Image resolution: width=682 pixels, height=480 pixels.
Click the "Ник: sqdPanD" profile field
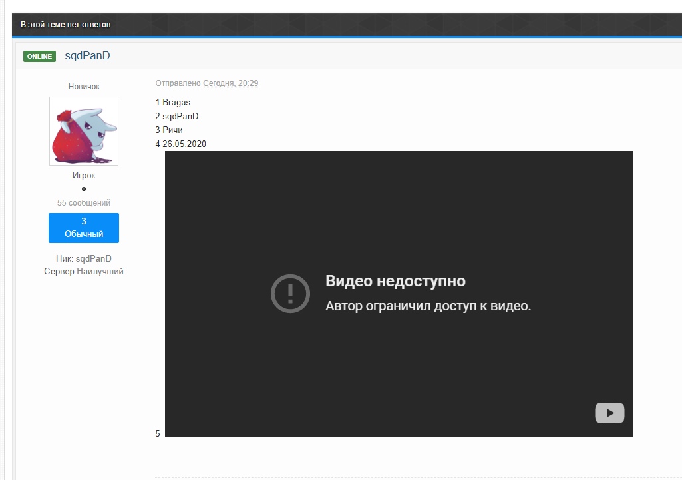pos(84,258)
